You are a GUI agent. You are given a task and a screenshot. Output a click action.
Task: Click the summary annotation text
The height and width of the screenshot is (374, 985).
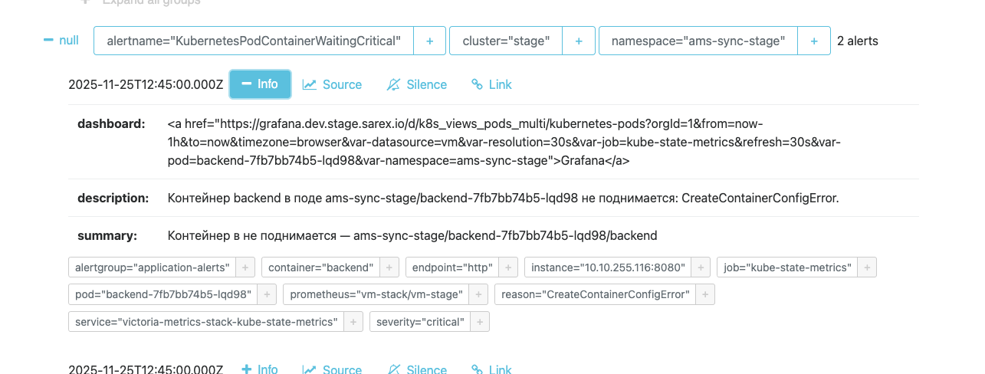click(412, 235)
